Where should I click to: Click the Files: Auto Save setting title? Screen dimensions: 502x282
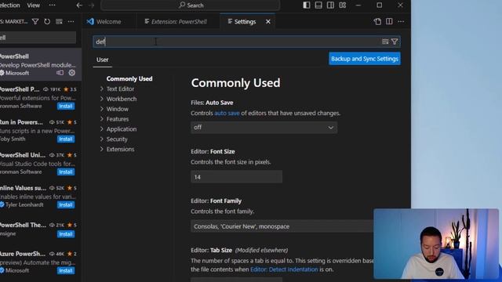point(212,103)
